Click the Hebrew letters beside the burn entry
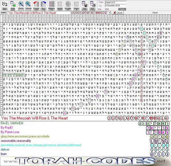This screenshot has height=166, width=171. pyautogui.click(x=160, y=154)
